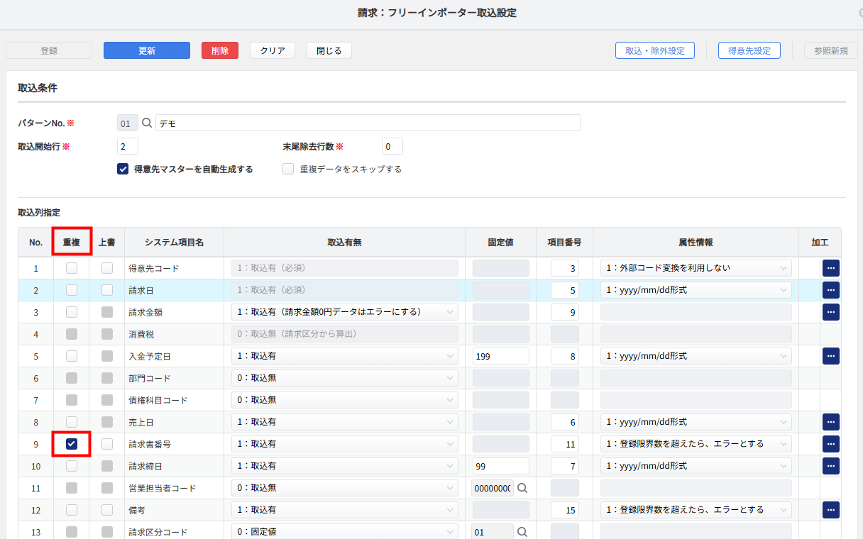Click search icon in 請求区分コード row
863x539 pixels.
pos(522,532)
